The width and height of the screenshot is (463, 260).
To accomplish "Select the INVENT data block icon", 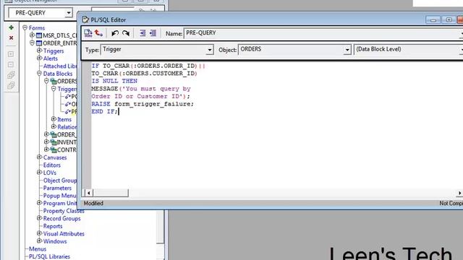I will coord(54,142).
